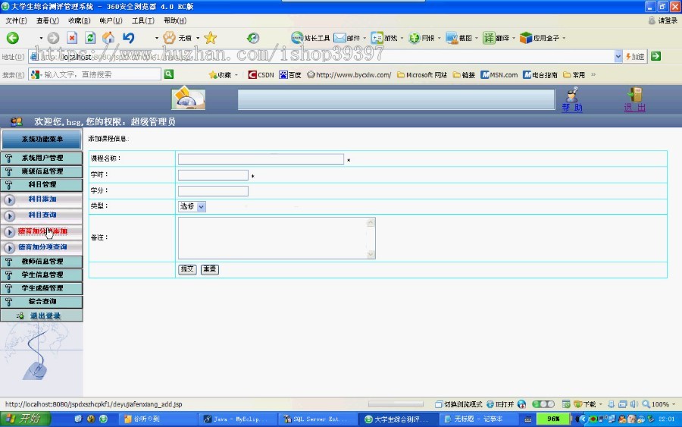The height and width of the screenshot is (427, 682).
Task: Click inside the 备注 text area
Action: coord(277,238)
